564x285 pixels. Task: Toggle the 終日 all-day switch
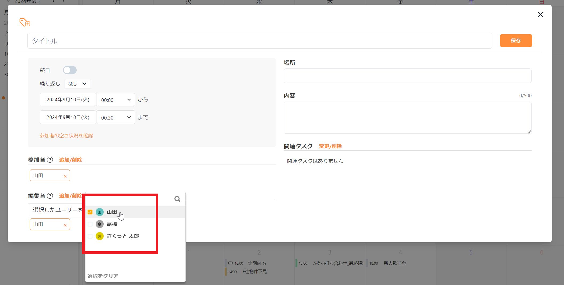click(70, 70)
